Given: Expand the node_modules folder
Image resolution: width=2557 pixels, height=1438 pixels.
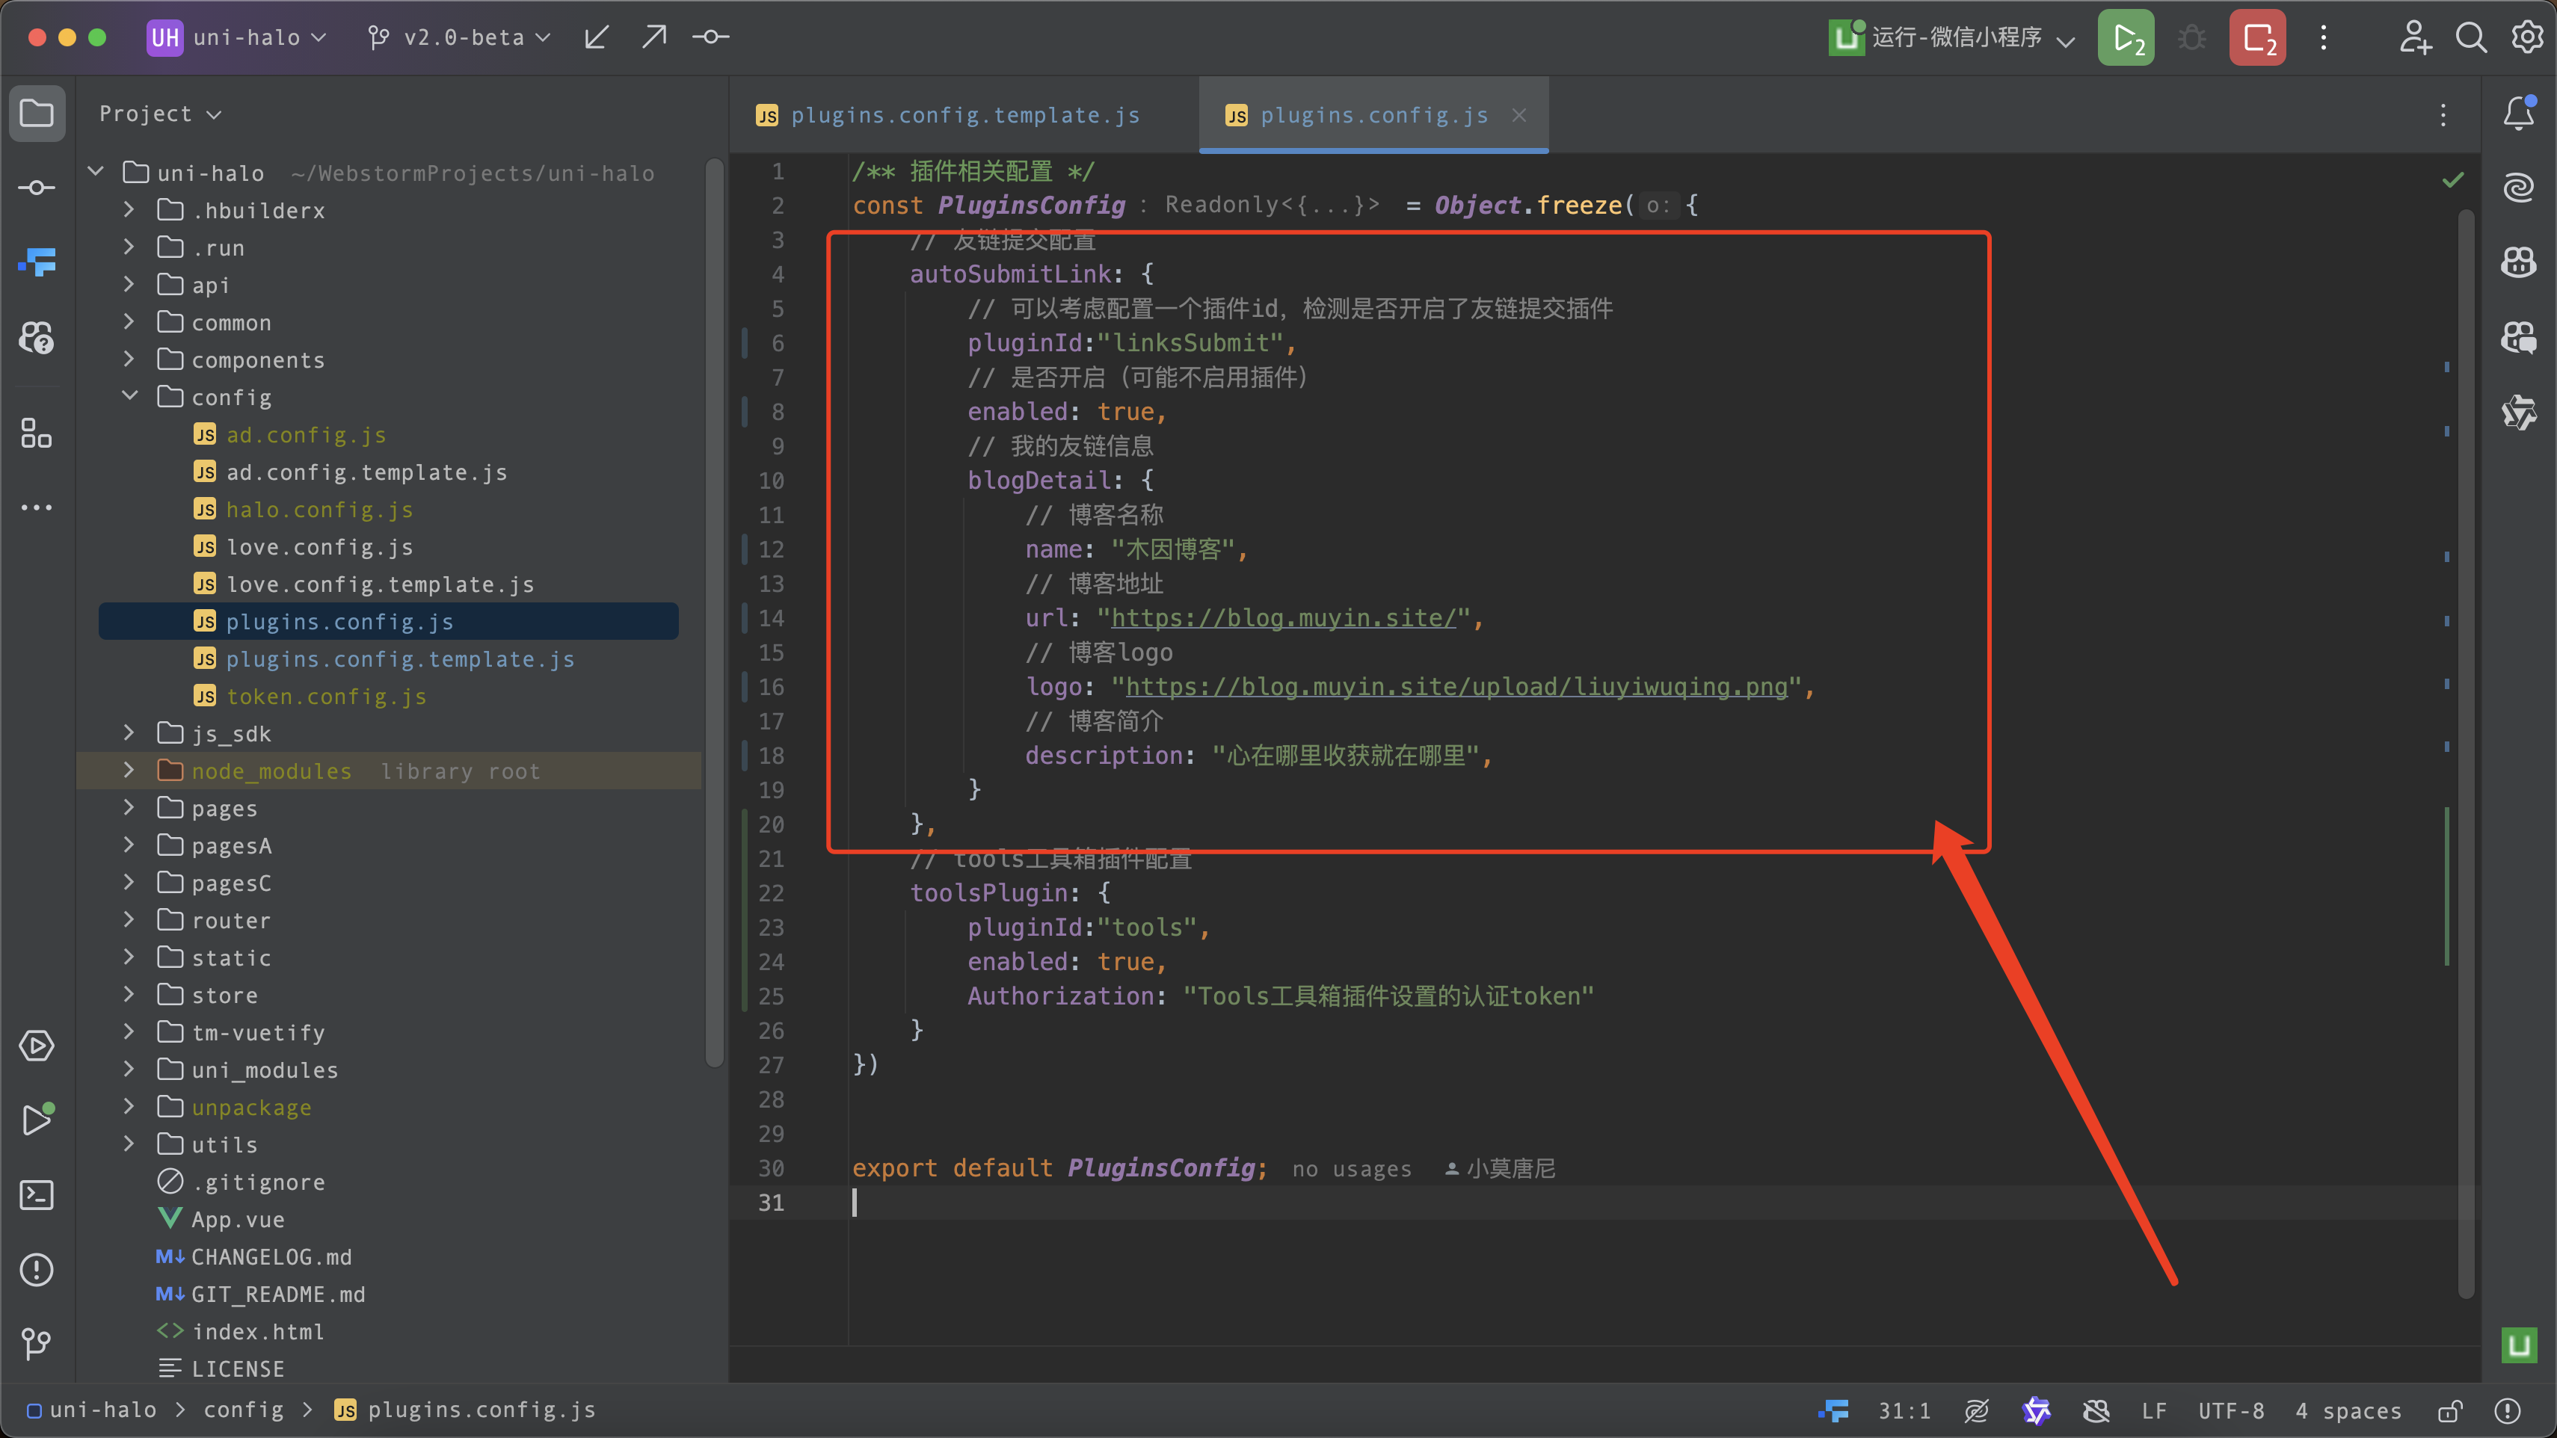Looking at the screenshot, I should pos(130,770).
